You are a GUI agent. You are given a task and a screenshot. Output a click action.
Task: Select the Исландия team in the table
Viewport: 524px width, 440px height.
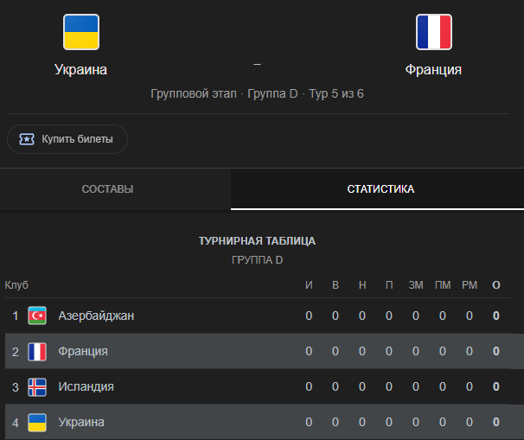click(86, 386)
